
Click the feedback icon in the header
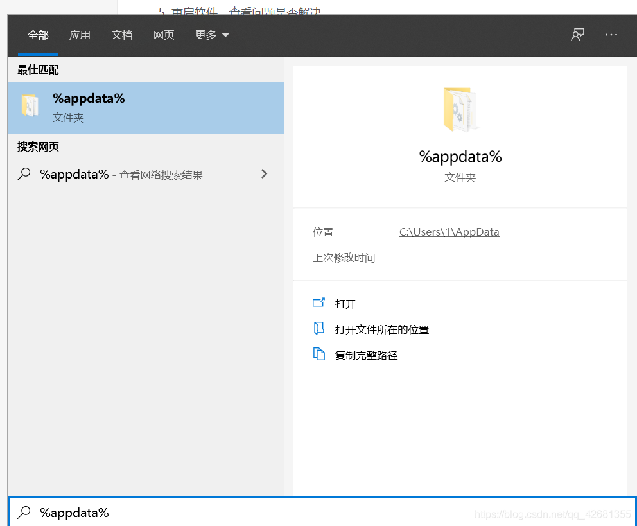(x=577, y=35)
